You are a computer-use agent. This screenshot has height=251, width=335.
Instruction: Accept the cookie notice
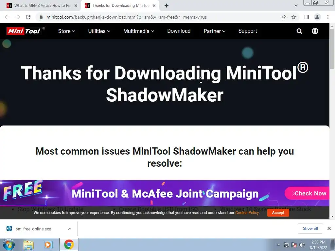[x=278, y=212]
